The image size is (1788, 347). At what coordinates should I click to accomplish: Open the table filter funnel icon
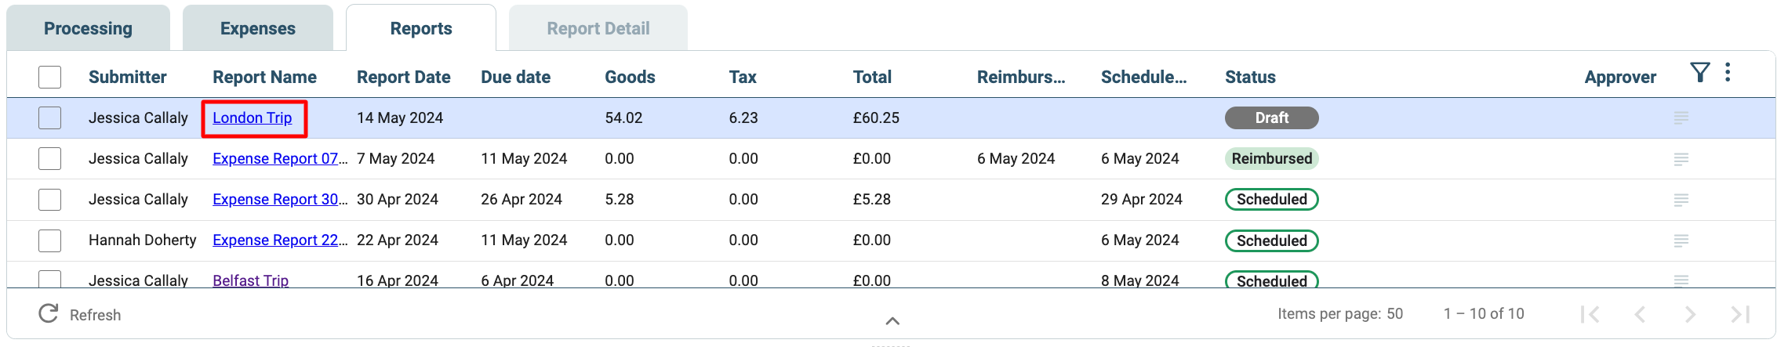tap(1699, 73)
